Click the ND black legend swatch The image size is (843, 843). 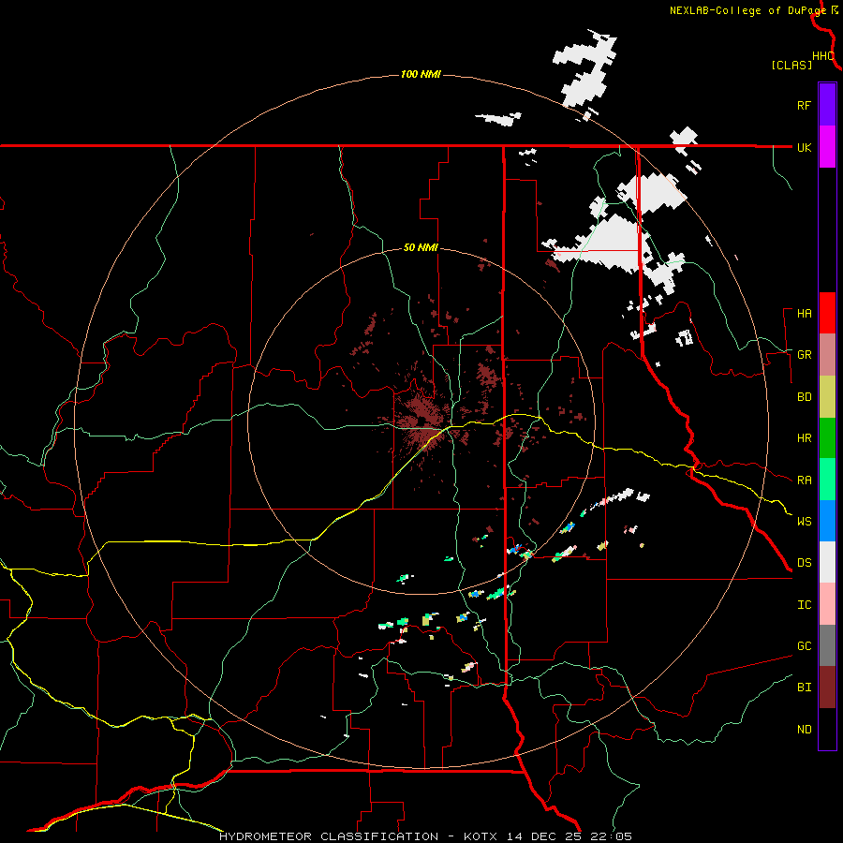tap(827, 729)
